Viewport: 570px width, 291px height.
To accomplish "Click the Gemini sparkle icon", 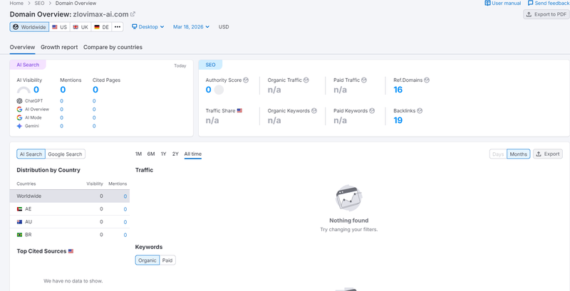I will pos(19,126).
